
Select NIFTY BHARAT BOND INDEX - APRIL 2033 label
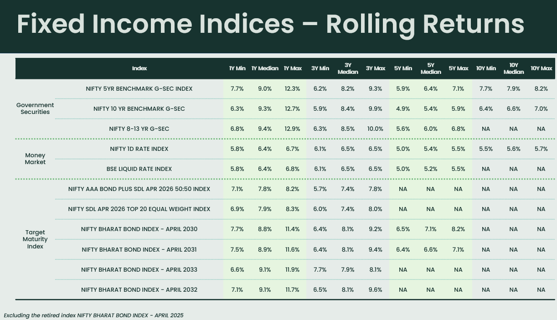pos(139,269)
